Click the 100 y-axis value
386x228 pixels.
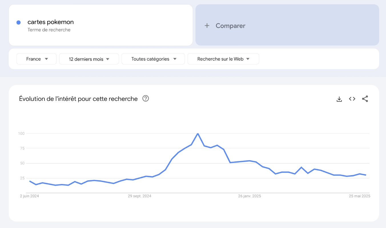pos(21,133)
